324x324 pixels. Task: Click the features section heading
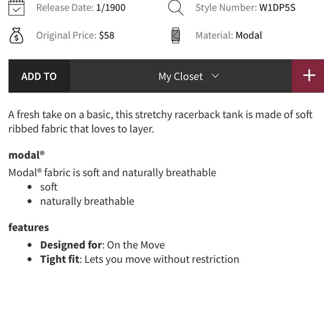29,227
